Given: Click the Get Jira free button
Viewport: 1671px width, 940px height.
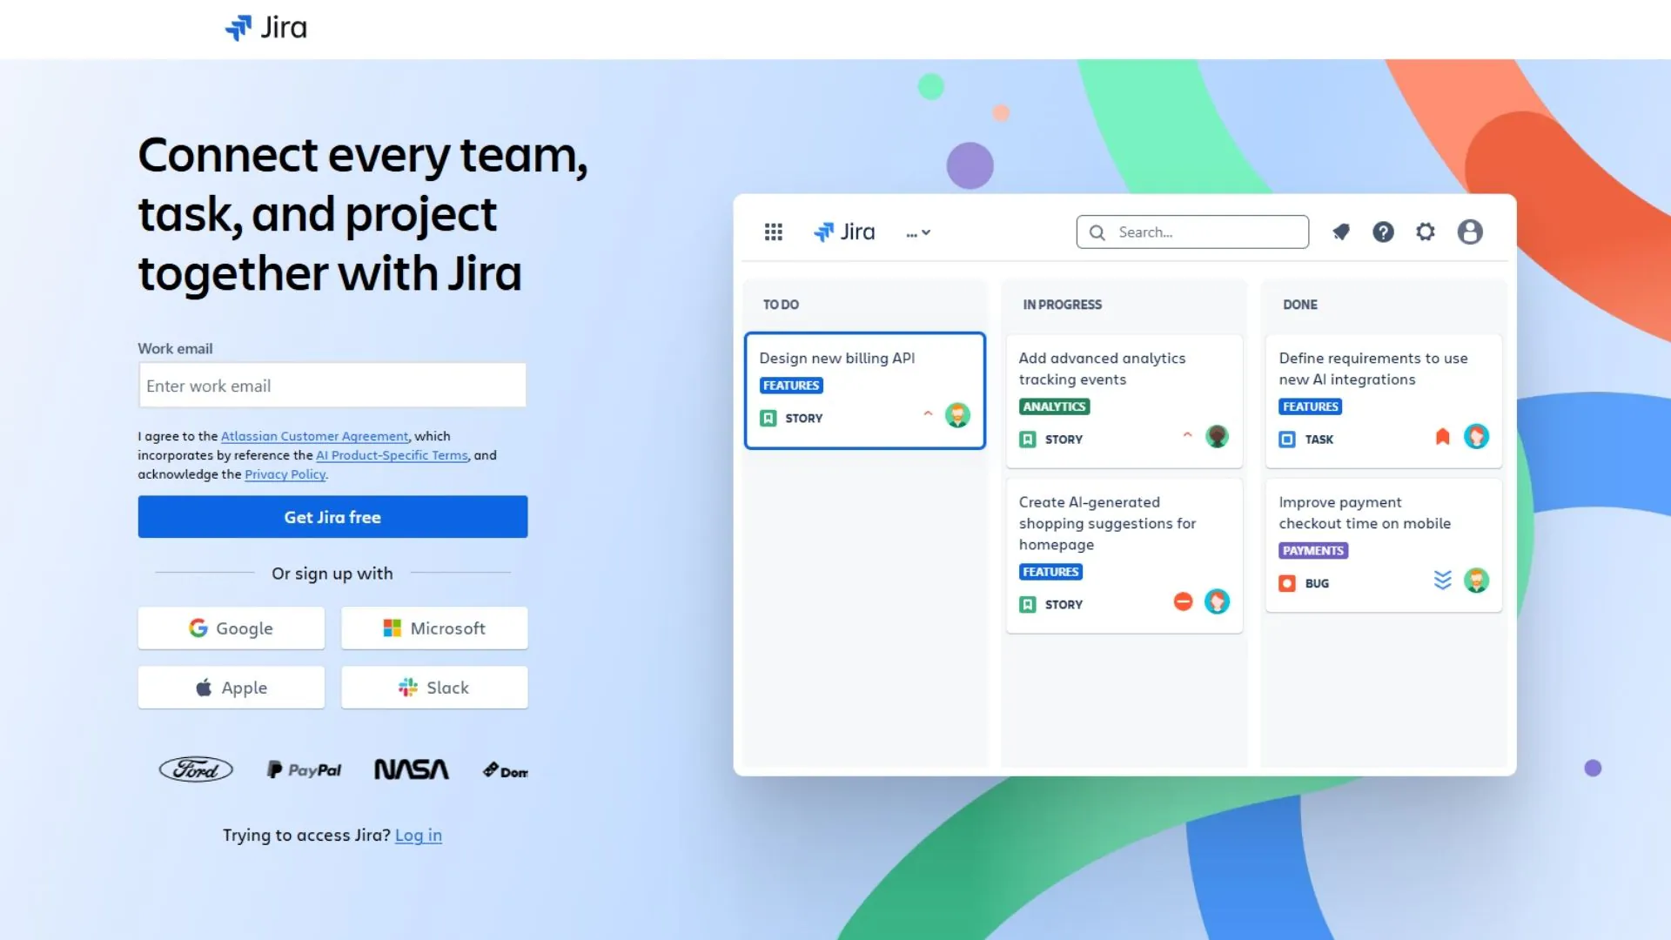Looking at the screenshot, I should [x=332, y=516].
